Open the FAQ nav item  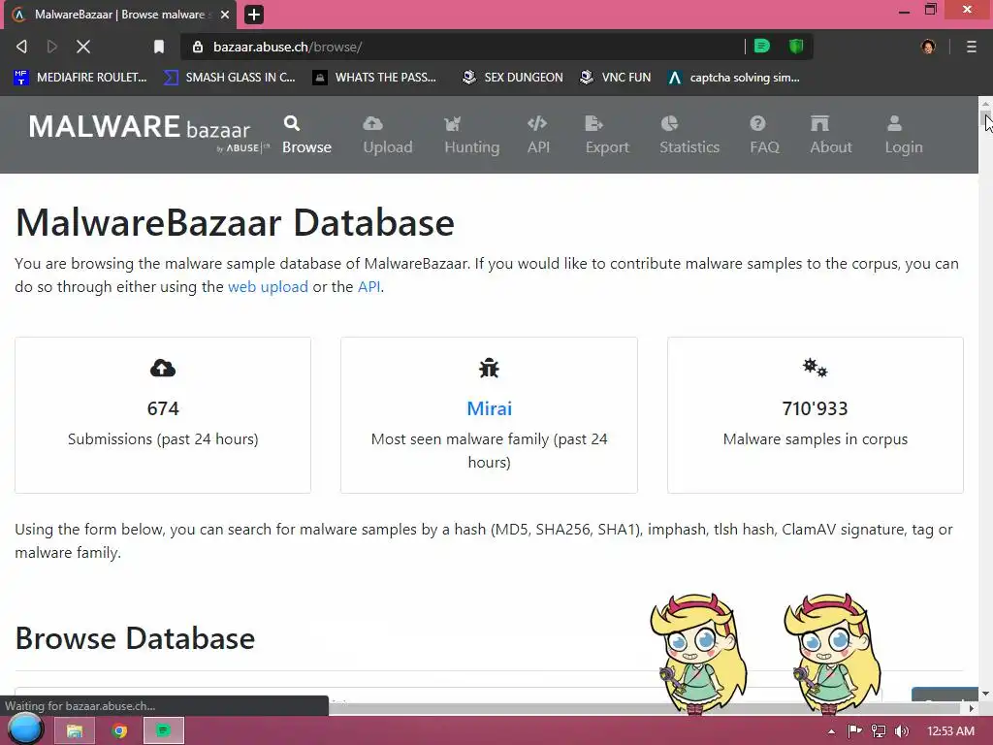764,135
